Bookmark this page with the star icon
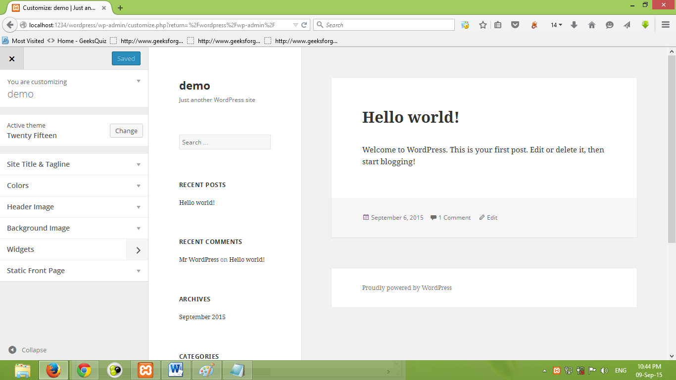Viewport: 676px width, 380px height. point(483,25)
